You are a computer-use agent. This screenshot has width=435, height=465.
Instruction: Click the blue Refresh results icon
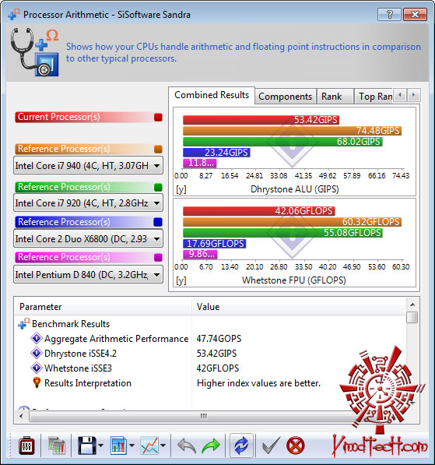click(241, 446)
